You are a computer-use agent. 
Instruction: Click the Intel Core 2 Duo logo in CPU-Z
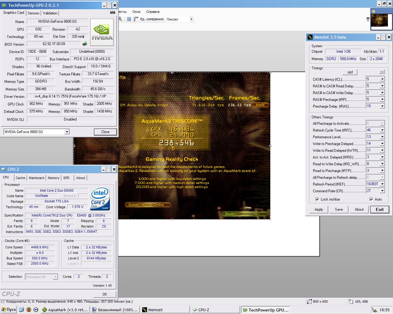(100, 198)
